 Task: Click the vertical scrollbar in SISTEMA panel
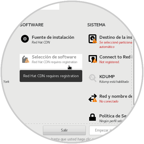click(x=134, y=72)
